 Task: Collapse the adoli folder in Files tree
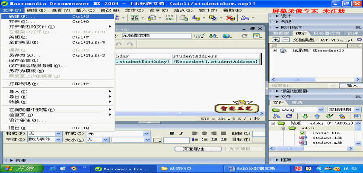[x=283, y=128]
